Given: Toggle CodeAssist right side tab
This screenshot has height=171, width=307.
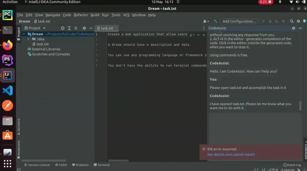Looking at the screenshot, I should [x=306, y=150].
